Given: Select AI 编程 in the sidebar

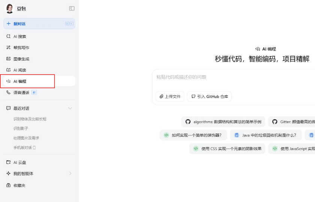Looking at the screenshot, I should (20, 81).
